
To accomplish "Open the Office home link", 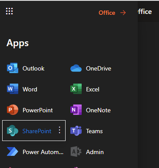I will (x=107, y=13).
